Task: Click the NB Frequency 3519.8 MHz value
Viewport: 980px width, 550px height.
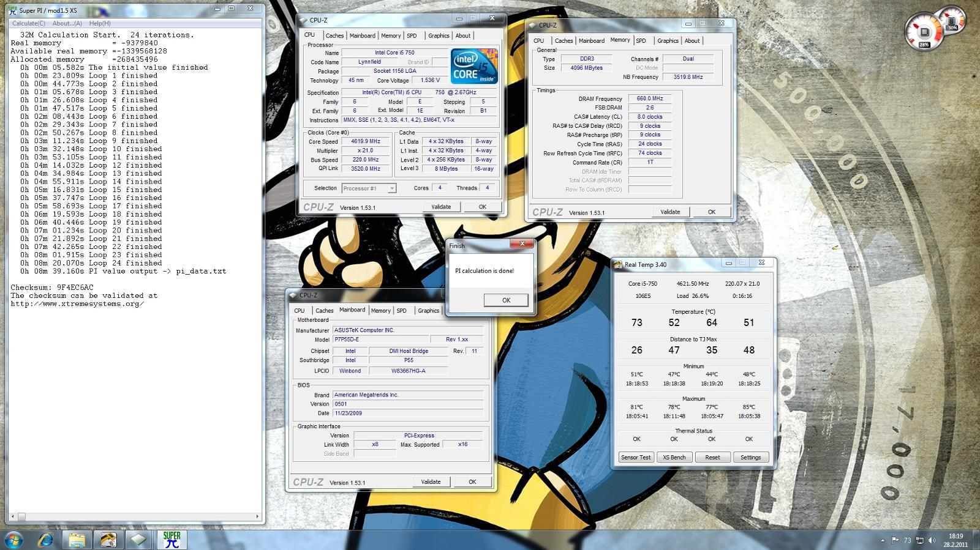Action: pyautogui.click(x=688, y=77)
